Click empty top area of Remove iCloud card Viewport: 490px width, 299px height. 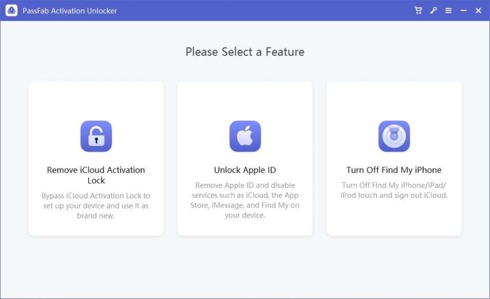click(96, 100)
